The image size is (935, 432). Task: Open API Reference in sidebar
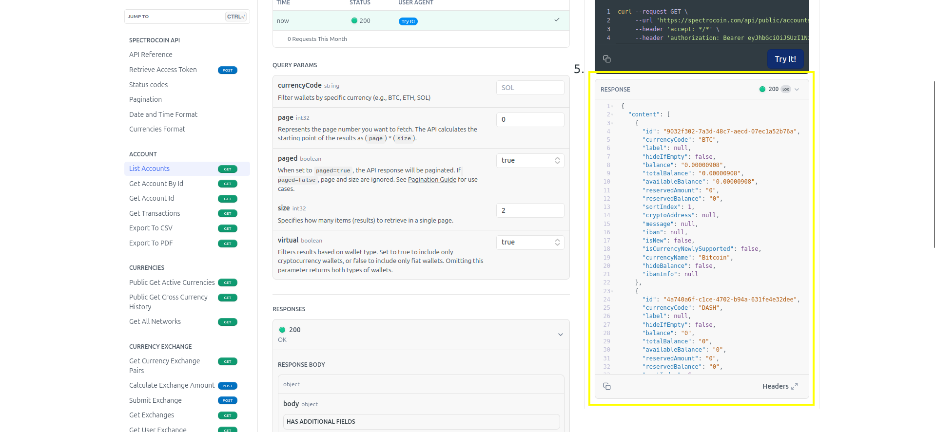pos(151,55)
